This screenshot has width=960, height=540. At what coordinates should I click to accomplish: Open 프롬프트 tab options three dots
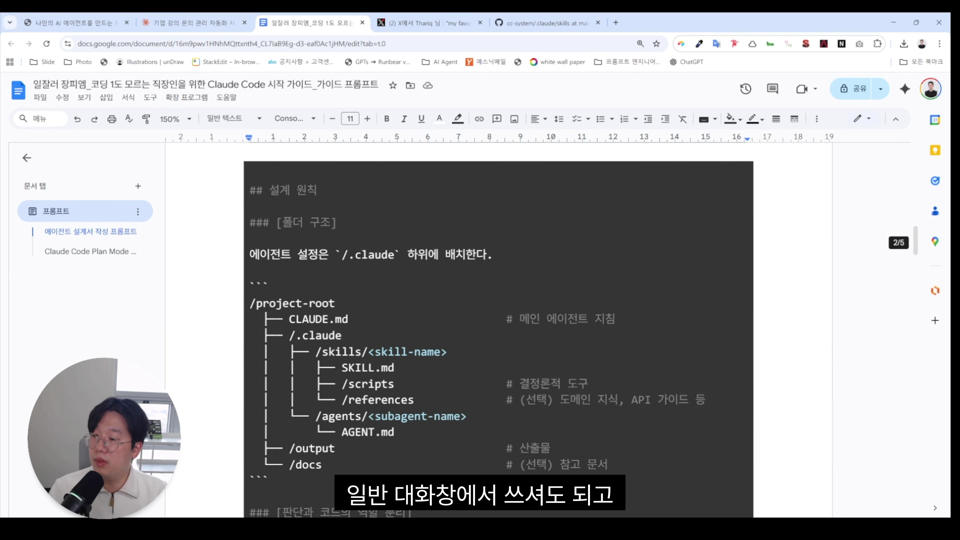pyautogui.click(x=138, y=212)
